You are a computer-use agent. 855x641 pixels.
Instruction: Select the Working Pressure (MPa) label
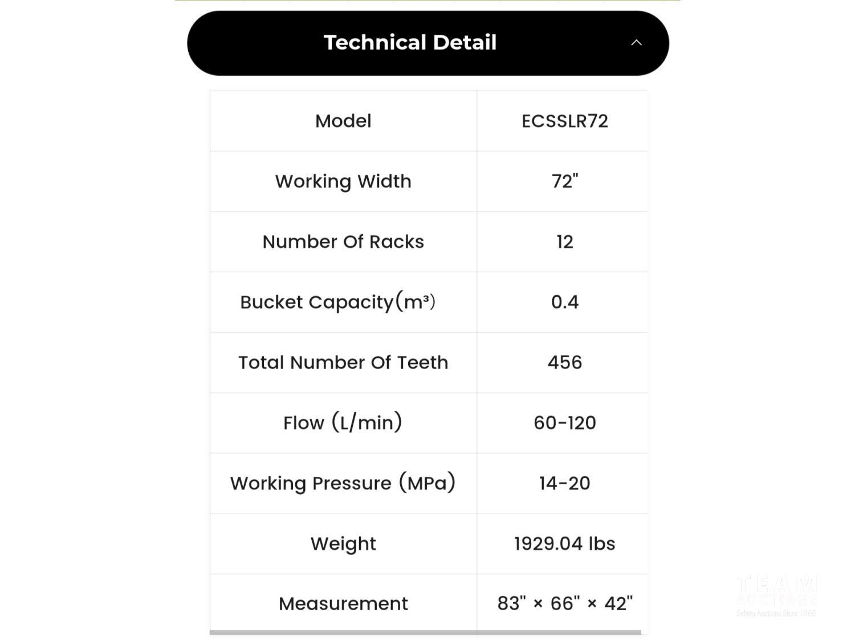[x=343, y=483]
